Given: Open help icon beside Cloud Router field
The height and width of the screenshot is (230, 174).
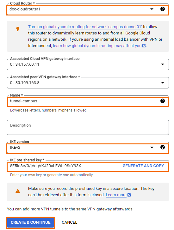Looking at the screenshot, I should [x=162, y=9].
